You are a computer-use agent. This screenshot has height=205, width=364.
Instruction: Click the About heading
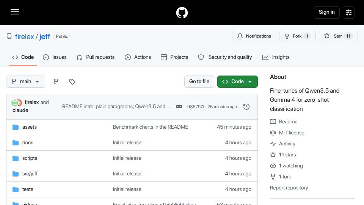(278, 77)
